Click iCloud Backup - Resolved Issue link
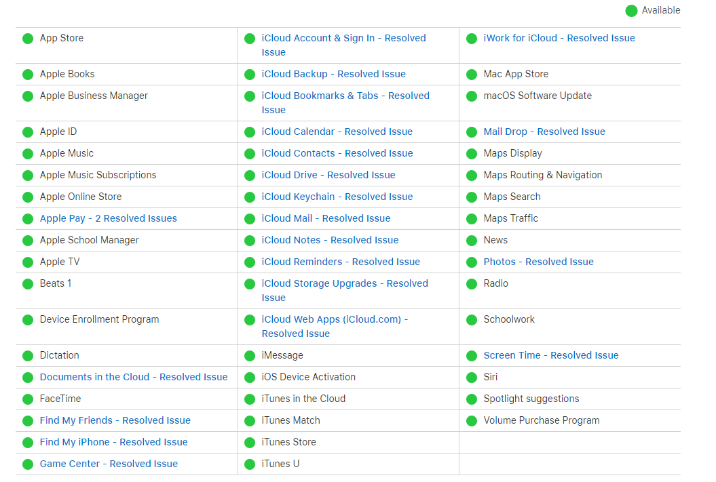This screenshot has height=482, width=716. click(x=333, y=74)
